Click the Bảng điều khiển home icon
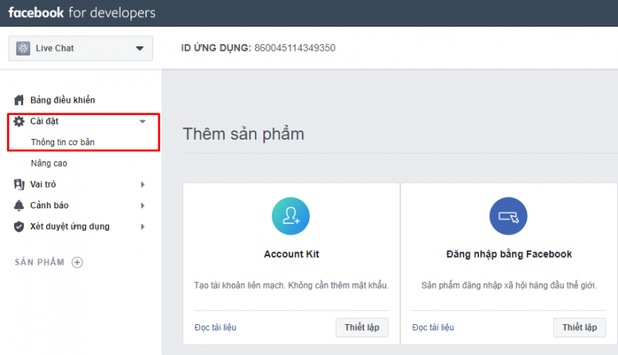Viewport: 618px width, 355px height. pyautogui.click(x=19, y=100)
